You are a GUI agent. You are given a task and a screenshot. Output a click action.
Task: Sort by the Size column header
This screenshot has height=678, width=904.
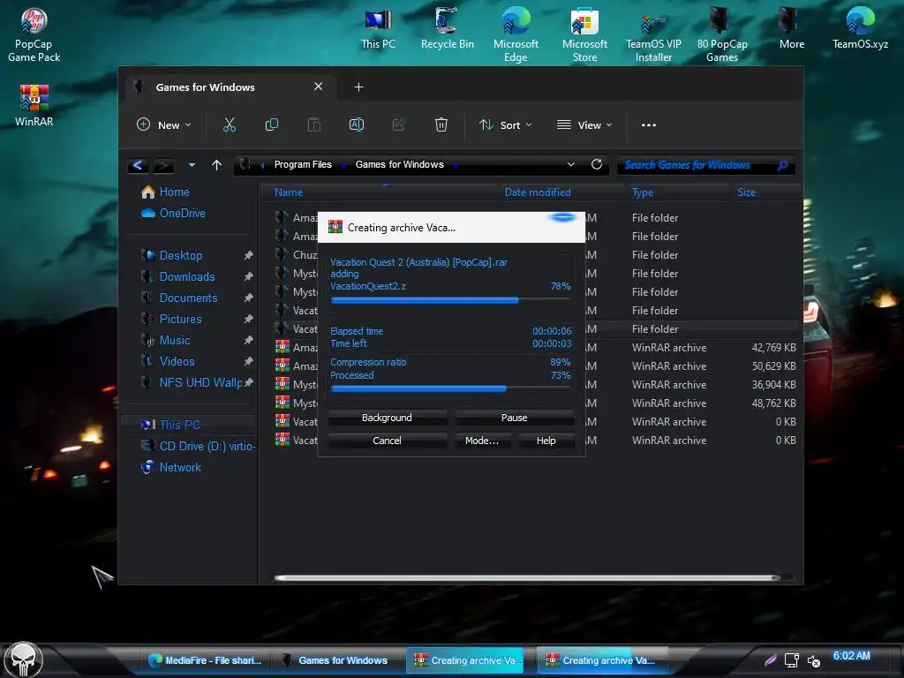[x=767, y=192]
